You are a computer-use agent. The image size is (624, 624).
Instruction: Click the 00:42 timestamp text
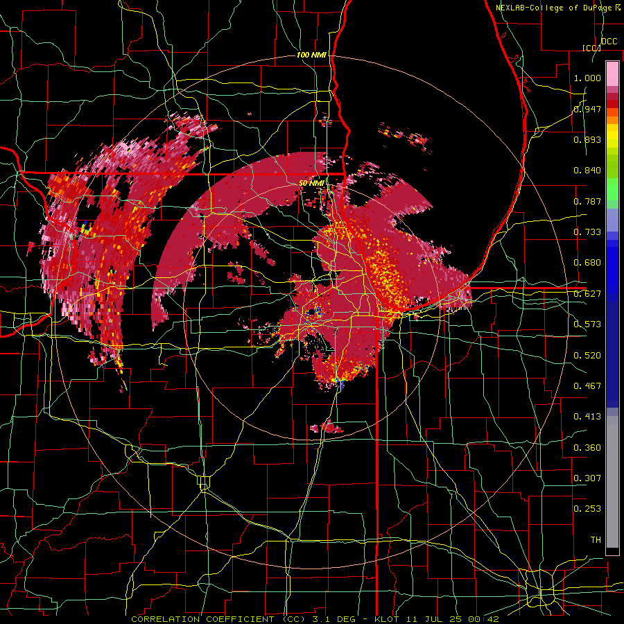[x=485, y=619]
